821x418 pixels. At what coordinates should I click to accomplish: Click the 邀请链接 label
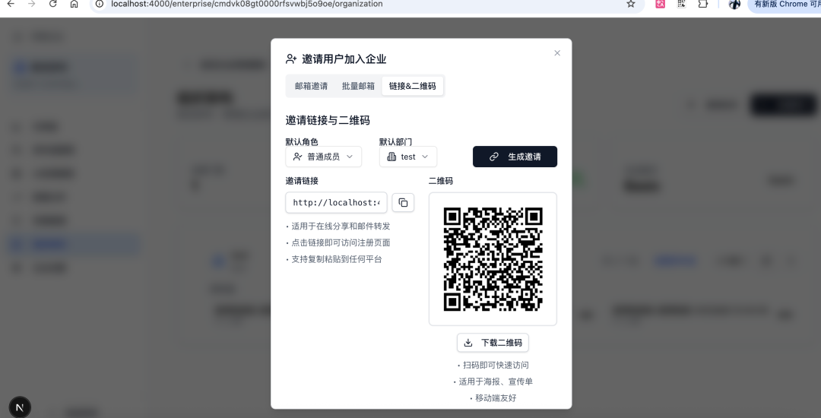[x=302, y=181]
